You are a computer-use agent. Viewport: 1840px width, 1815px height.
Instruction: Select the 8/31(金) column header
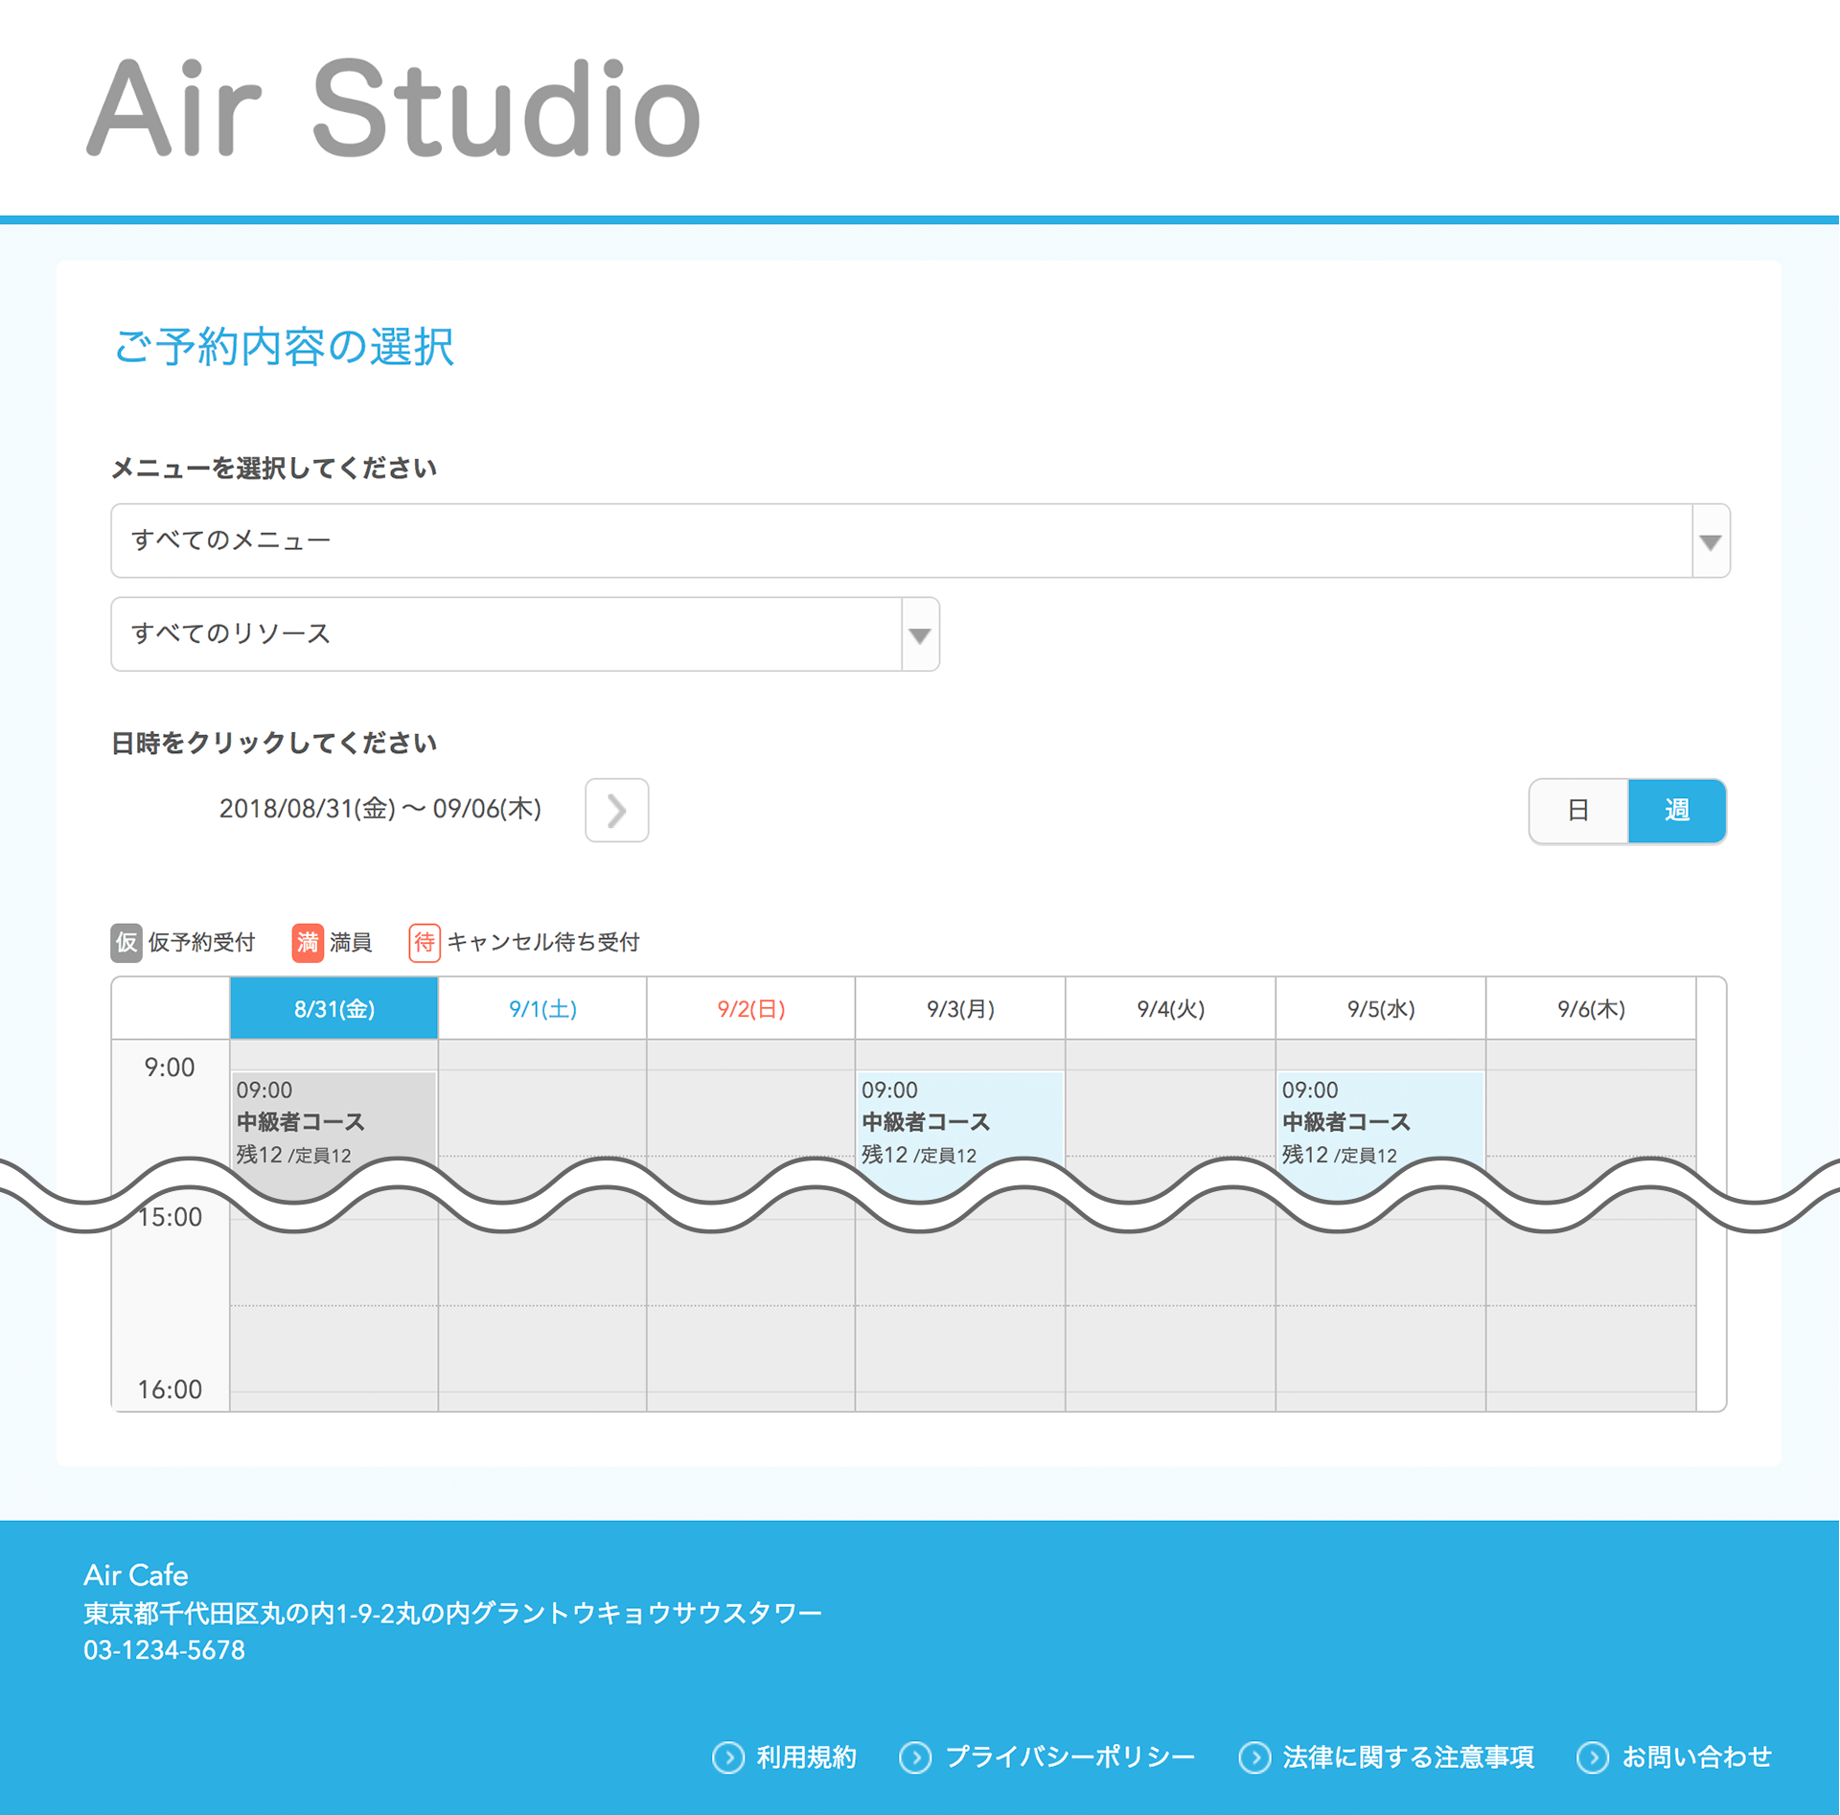[333, 1008]
